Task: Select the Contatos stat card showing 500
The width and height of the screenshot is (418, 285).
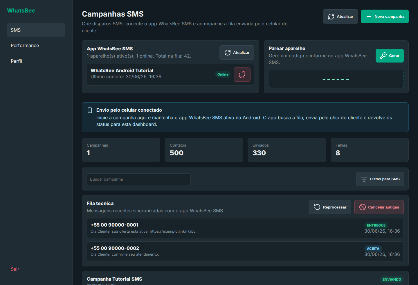Action: [x=204, y=150]
